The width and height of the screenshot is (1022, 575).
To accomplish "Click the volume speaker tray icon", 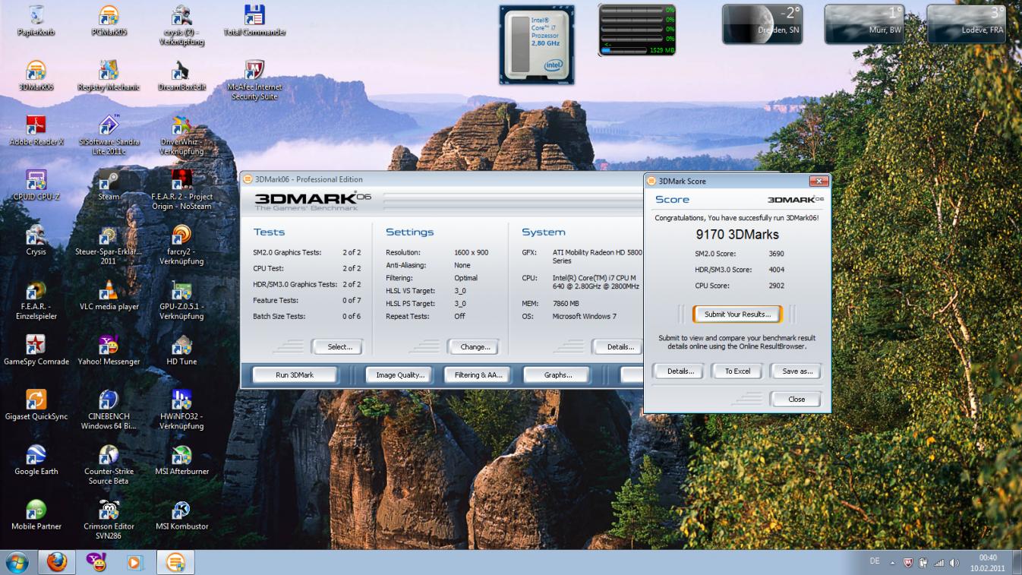I will pyautogui.click(x=954, y=563).
